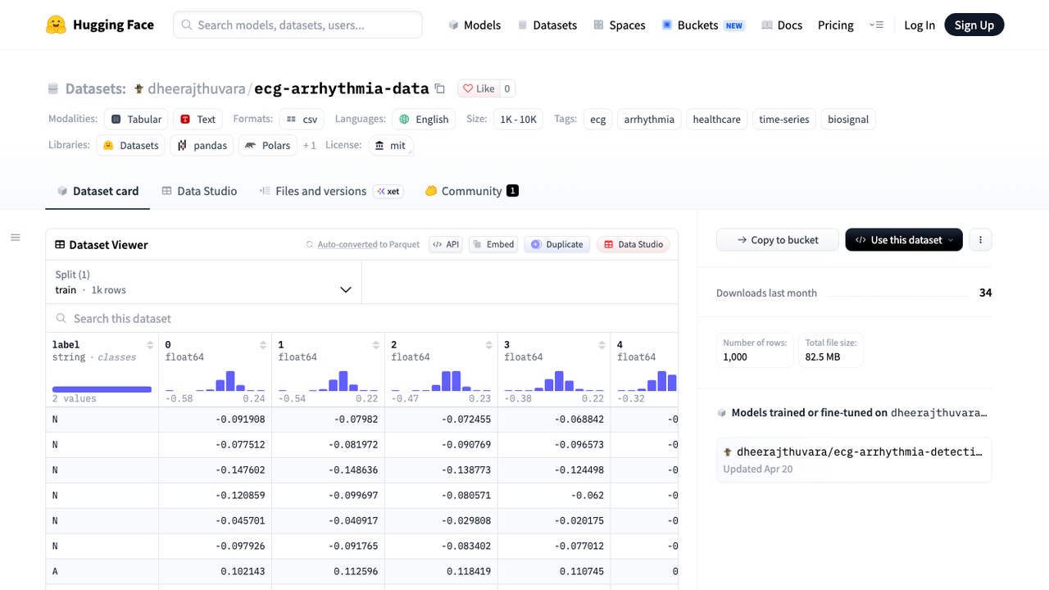
Task: Open the Data Studio tab
Action: click(x=199, y=191)
